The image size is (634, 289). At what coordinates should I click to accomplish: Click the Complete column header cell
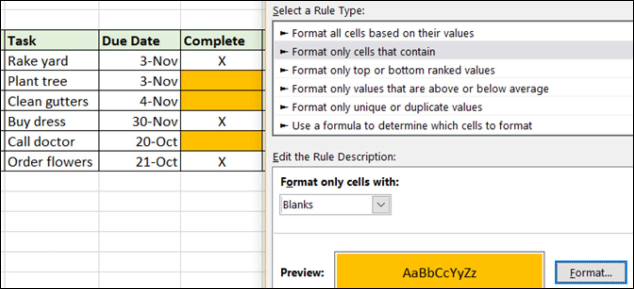[x=221, y=41]
